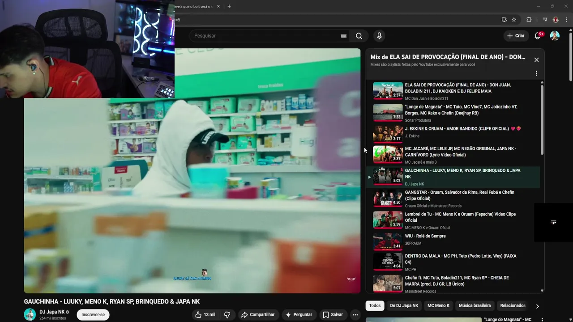
Task: Select GAUCHINHA currently playing playlist item
Action: click(452, 177)
